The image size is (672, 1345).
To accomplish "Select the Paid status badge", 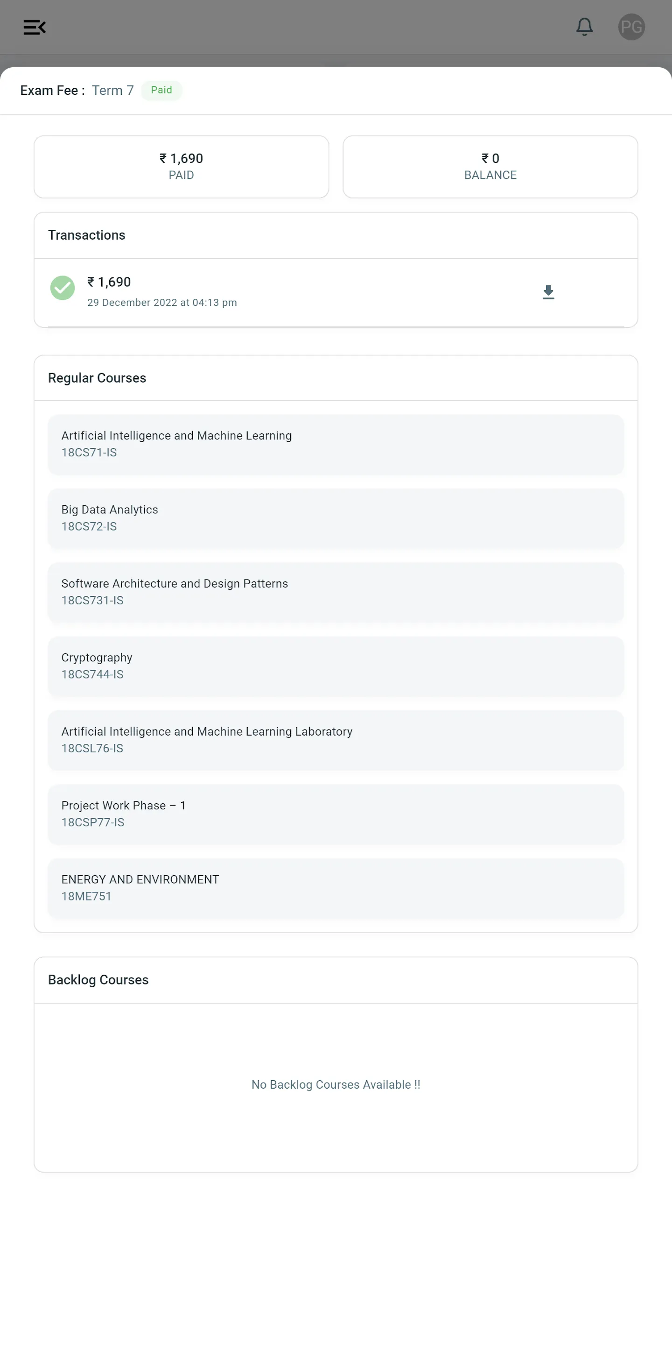I will coord(161,90).
